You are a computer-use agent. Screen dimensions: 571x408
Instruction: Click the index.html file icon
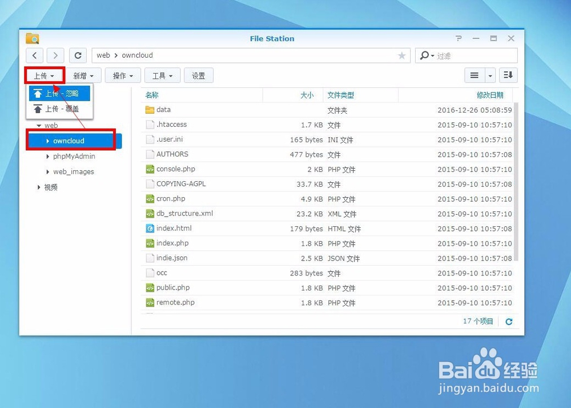tap(150, 229)
